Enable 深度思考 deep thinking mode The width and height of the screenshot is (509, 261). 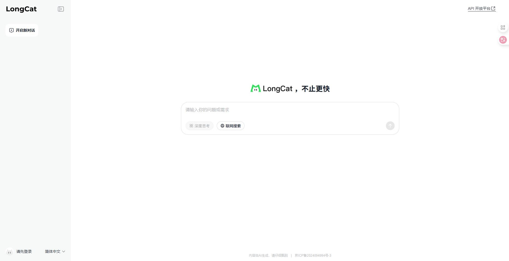point(200,126)
